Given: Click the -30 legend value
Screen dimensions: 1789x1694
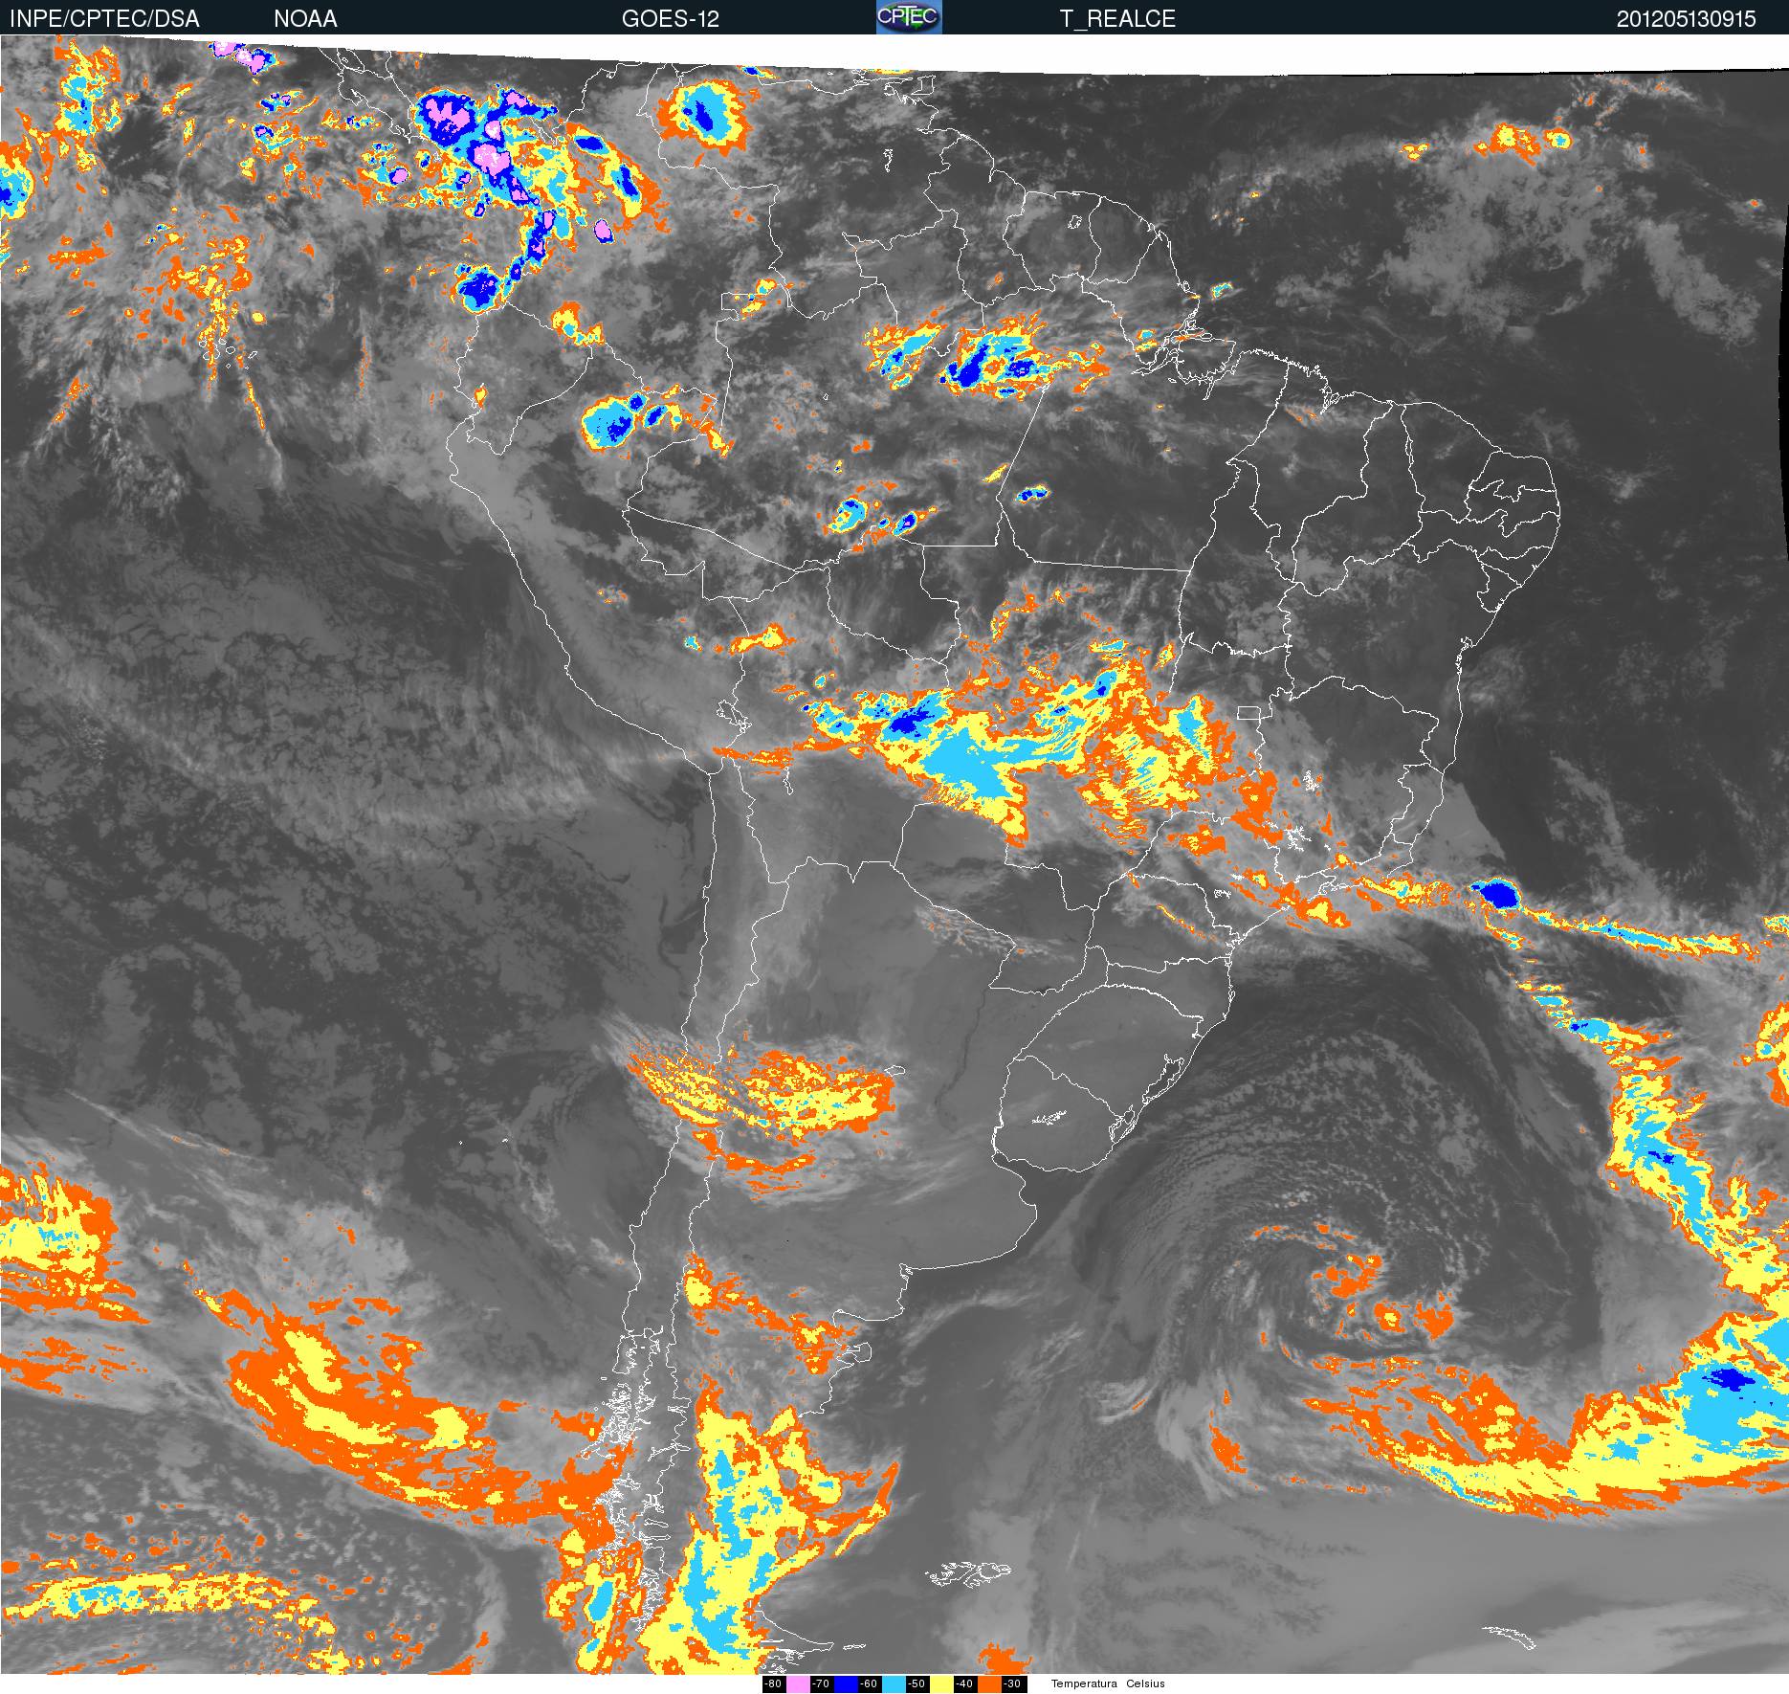Looking at the screenshot, I should [x=1014, y=1684].
